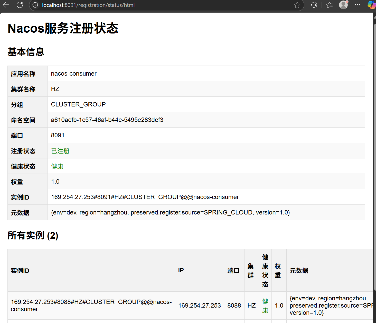Viewport: 376px width, 323px height.
Task: Select the port cell 8088
Action: pos(234,306)
